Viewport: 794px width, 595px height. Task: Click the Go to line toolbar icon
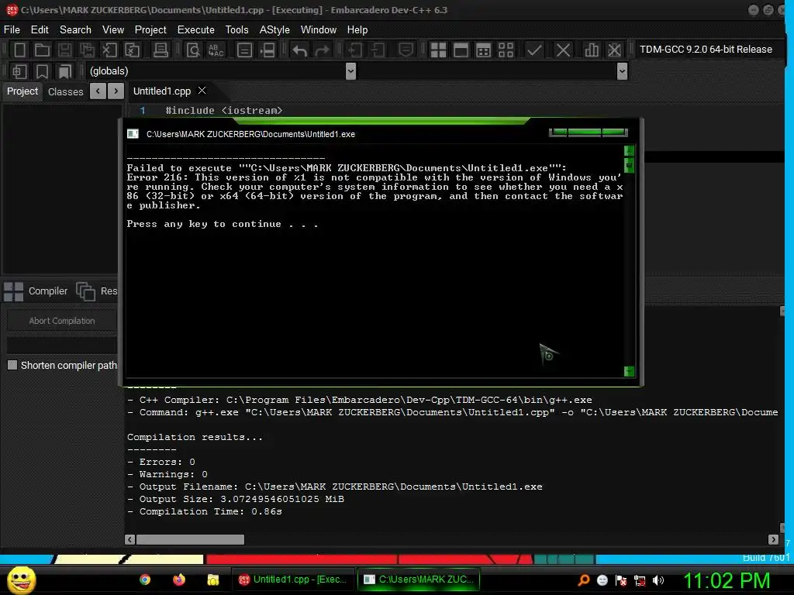pyautogui.click(x=244, y=50)
